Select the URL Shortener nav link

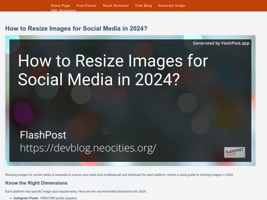click(x=63, y=10)
